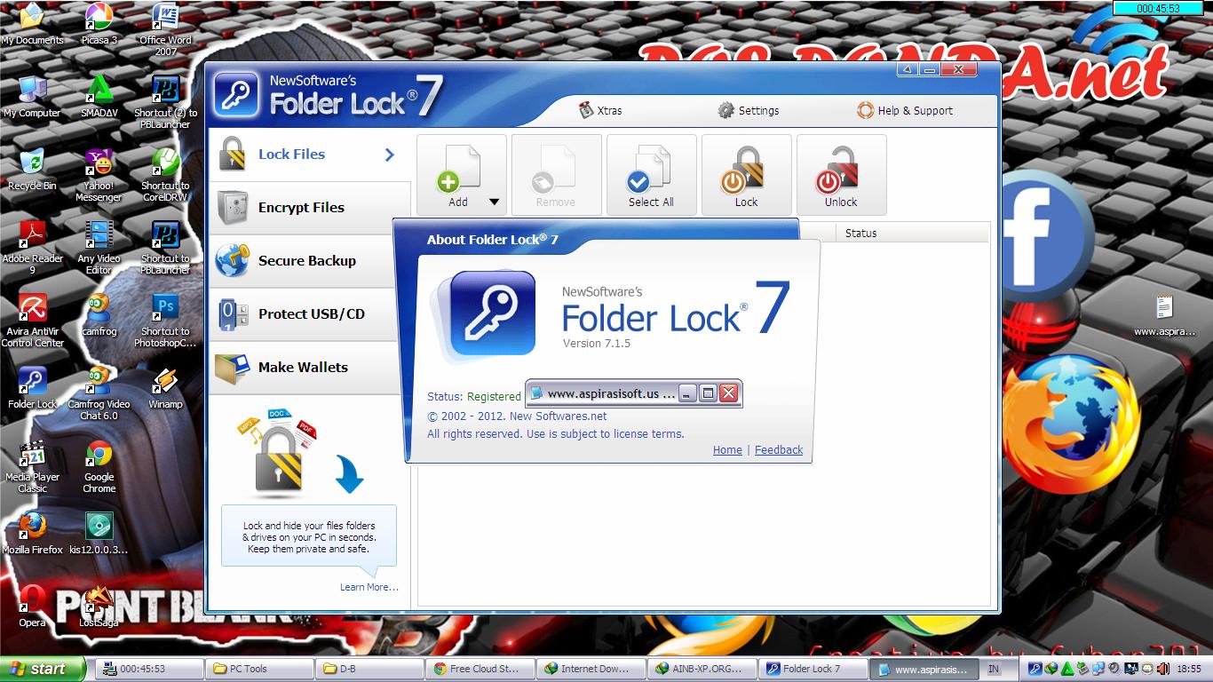Open Folder Lock desktop shortcut
Image resolution: width=1213 pixels, height=682 pixels.
(x=32, y=388)
